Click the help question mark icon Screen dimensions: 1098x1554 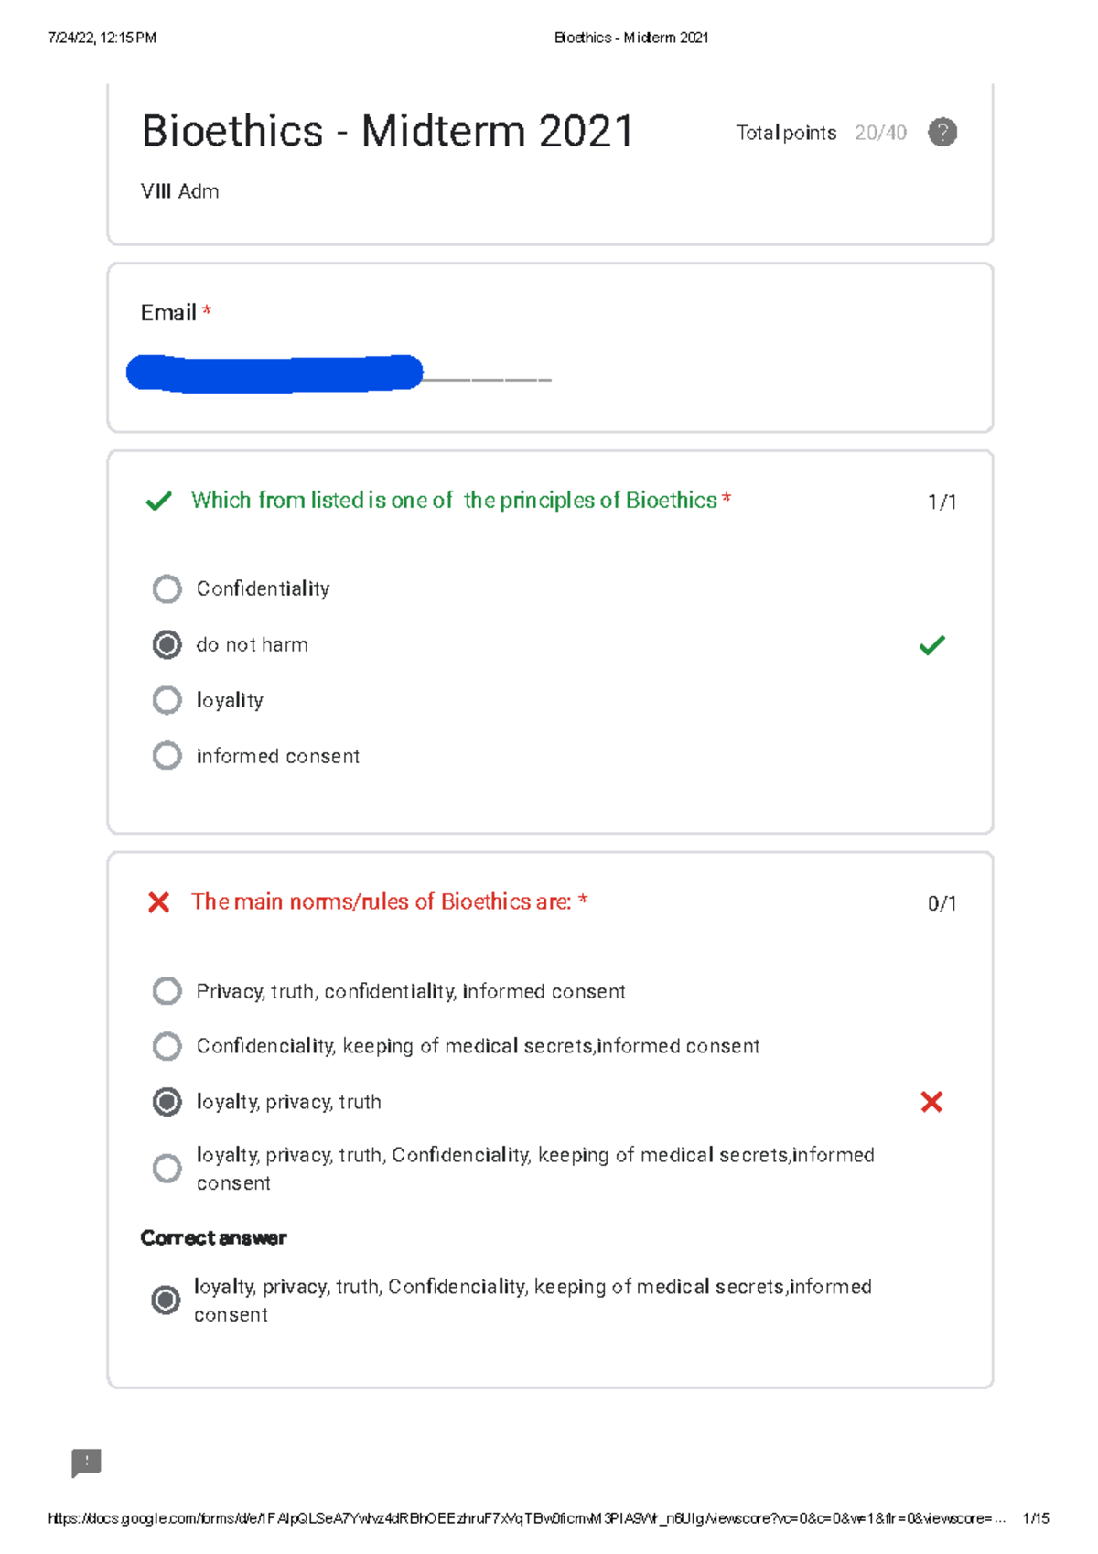(942, 133)
